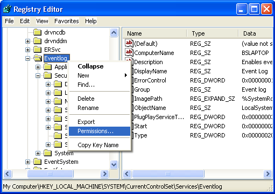This screenshot has height=194, width=275.
Task: Select the Description value
Action: [x=149, y=62]
